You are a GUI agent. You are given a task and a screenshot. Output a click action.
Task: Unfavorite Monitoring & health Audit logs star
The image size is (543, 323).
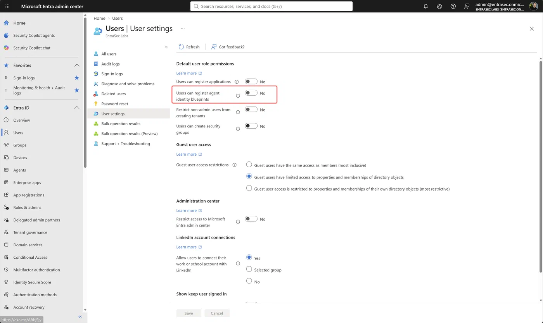(77, 90)
